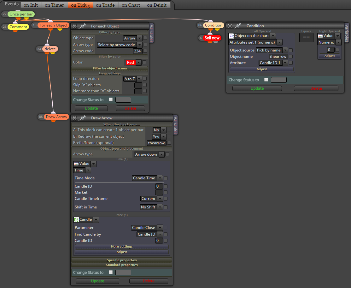Select the delete block
Screen dimensions: 351x288
click(x=50, y=49)
